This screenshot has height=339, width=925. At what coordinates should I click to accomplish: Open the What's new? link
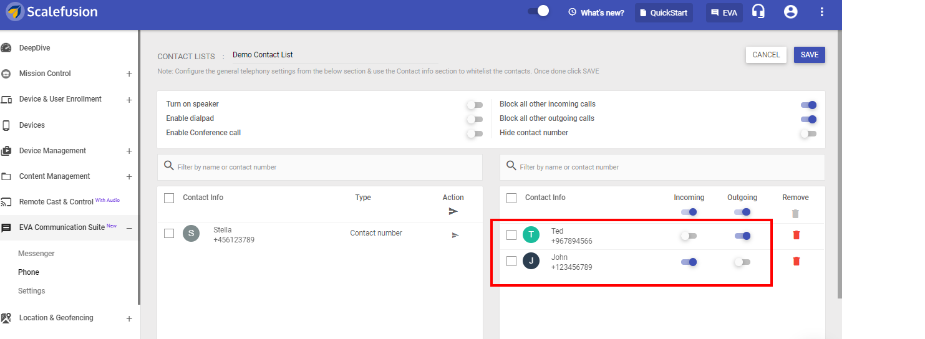coord(596,12)
